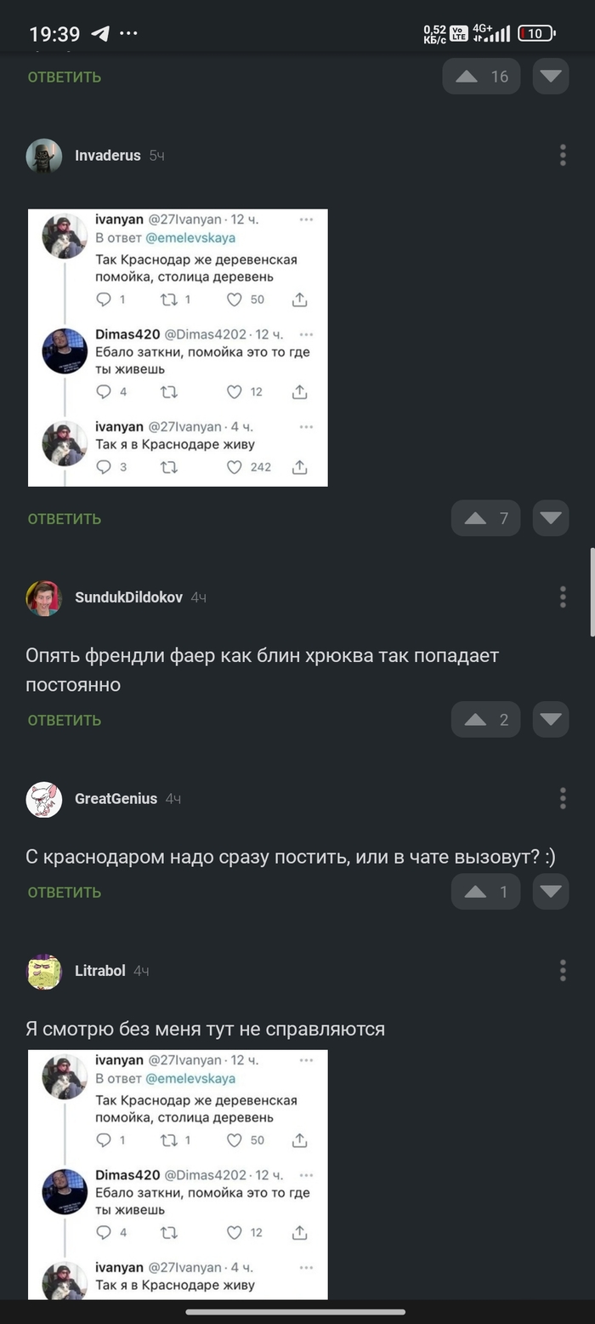Open the tweet screenshot in Invaderus's comment

pos(178,348)
